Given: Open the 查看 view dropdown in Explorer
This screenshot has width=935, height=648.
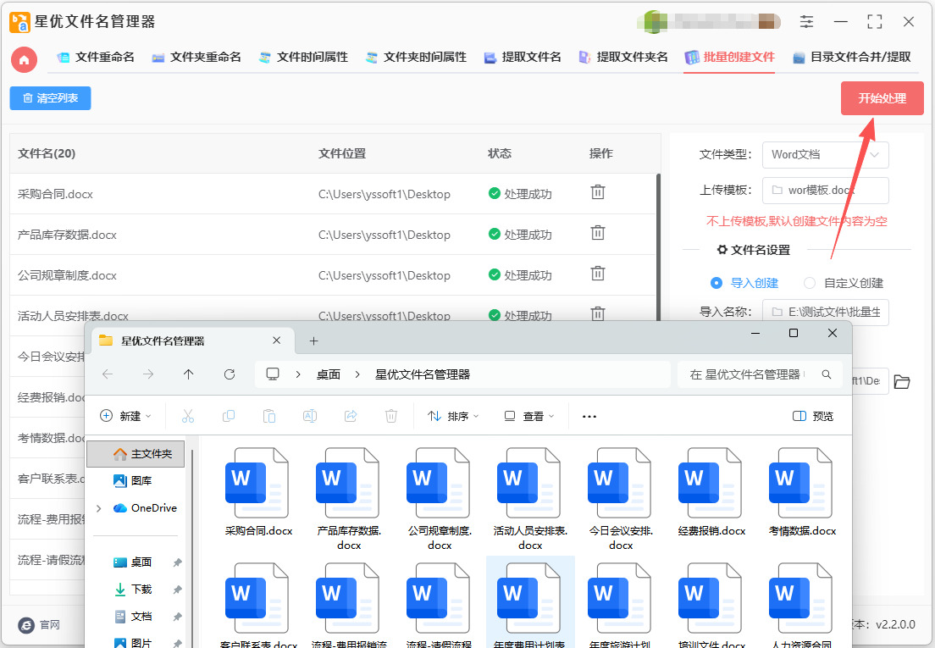Looking at the screenshot, I should coord(529,416).
